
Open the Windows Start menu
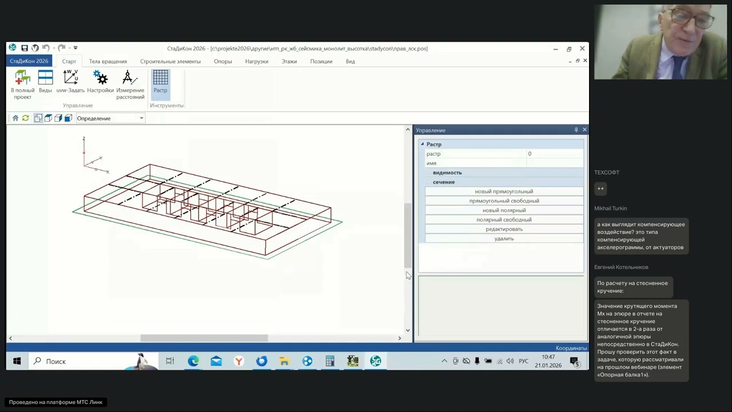(x=17, y=361)
